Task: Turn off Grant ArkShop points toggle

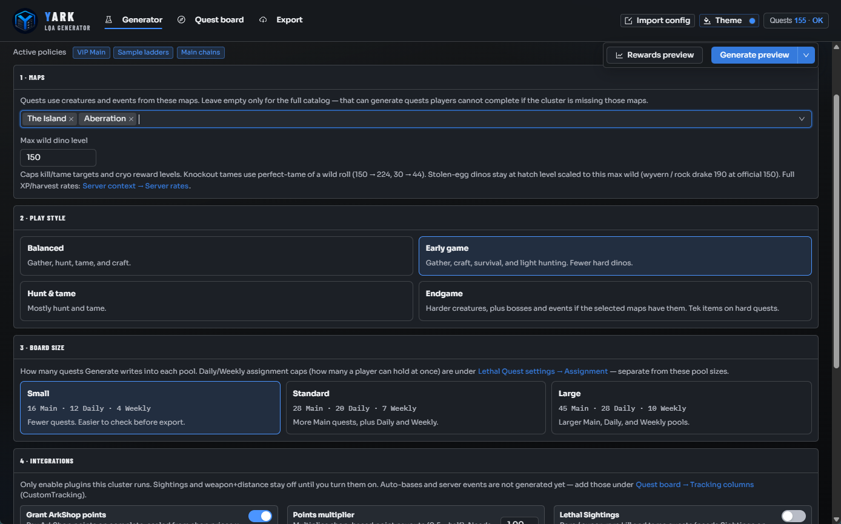Action: pyautogui.click(x=261, y=516)
